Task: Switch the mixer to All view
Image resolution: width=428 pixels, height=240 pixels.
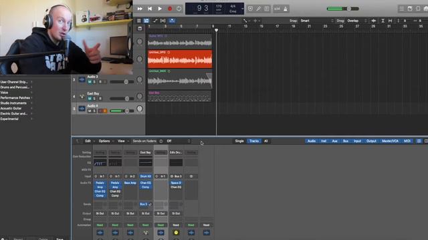Action: pyautogui.click(x=266, y=141)
